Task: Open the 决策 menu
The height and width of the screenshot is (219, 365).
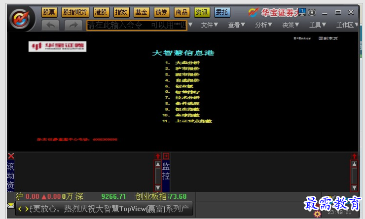Action: [291, 25]
